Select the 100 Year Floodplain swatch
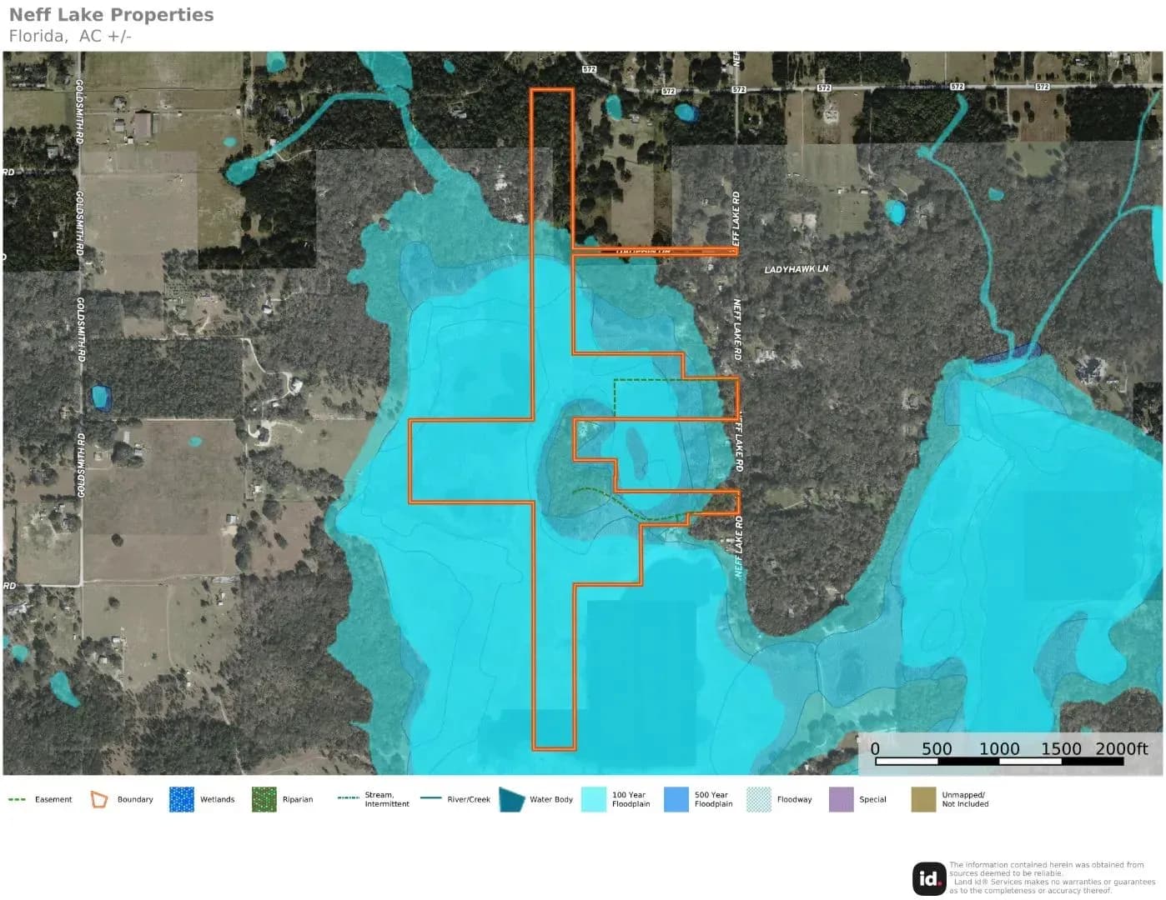 594,800
